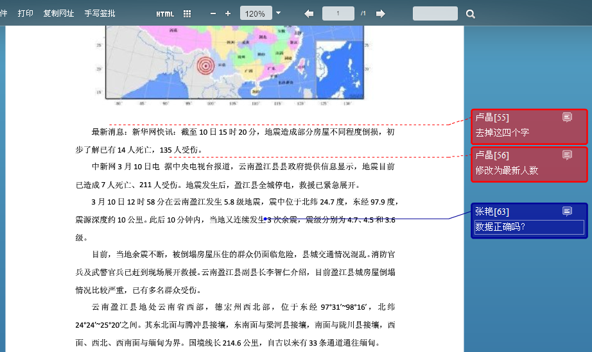This screenshot has height=352, width=592.
Task: Zoom in with the plus button
Action: click(x=228, y=13)
